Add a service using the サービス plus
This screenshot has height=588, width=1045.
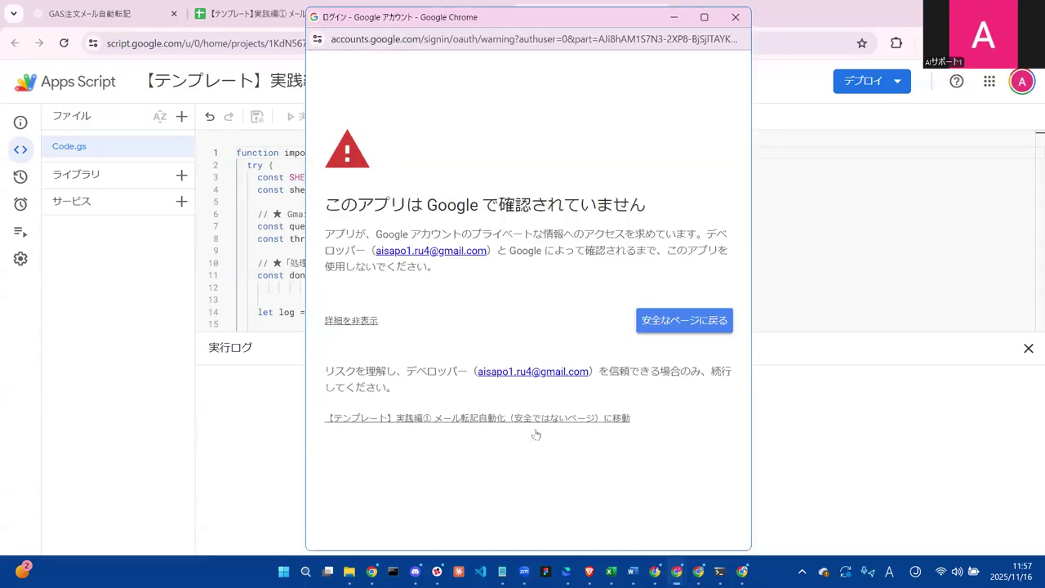tap(181, 201)
